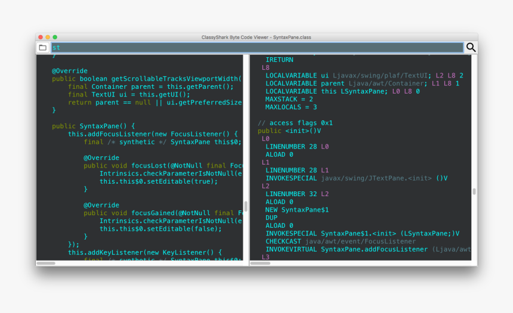Click the 'IRETURN' bytecode line
513x313 pixels.
pyautogui.click(x=279, y=60)
